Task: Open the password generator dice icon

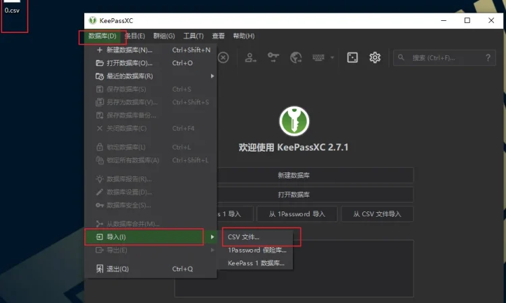Action: click(x=352, y=58)
